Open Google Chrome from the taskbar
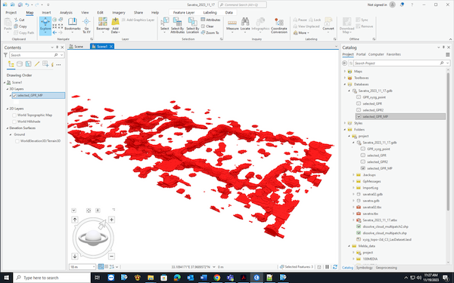 click(x=217, y=278)
